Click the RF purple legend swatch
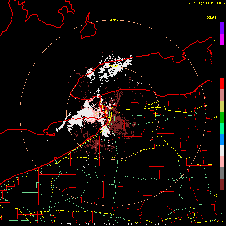The height and width of the screenshot is (226, 226). [x=222, y=28]
